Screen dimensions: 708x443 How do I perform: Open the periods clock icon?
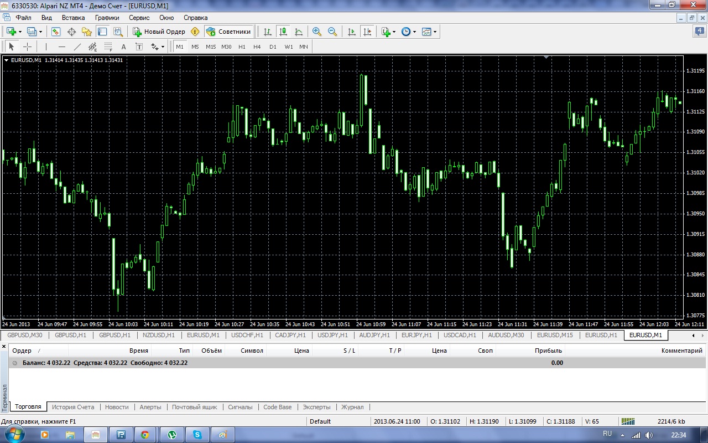pyautogui.click(x=406, y=32)
